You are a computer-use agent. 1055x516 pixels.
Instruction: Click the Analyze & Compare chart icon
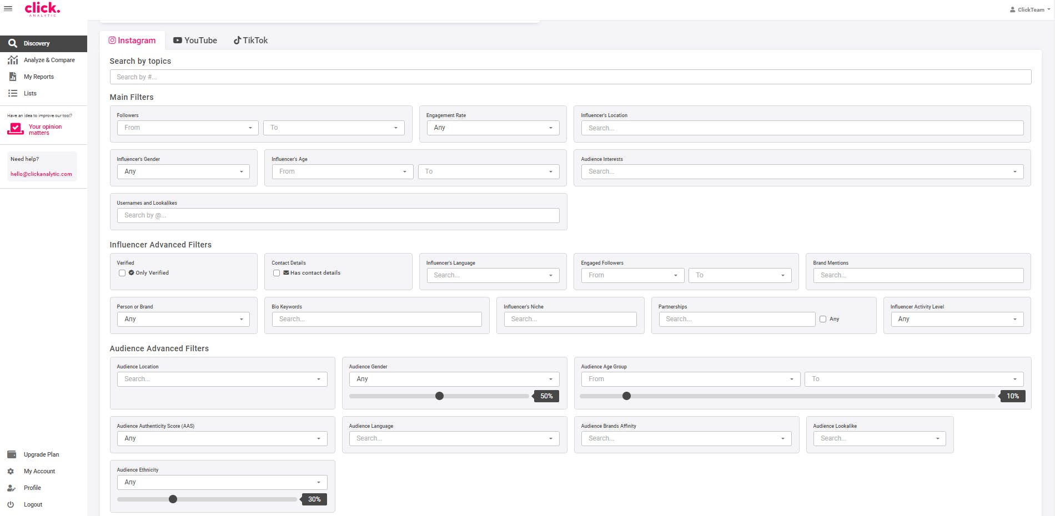pyautogui.click(x=12, y=60)
